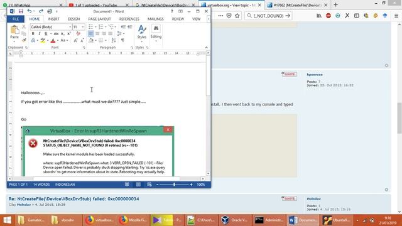
Task: Sort text with A-Z icon
Action: (x=114, y=40)
